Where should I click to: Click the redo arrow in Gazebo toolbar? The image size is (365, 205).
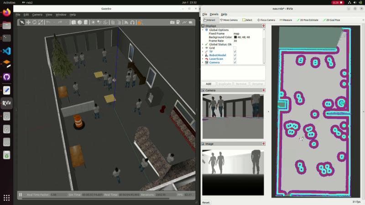[x=60, y=22]
